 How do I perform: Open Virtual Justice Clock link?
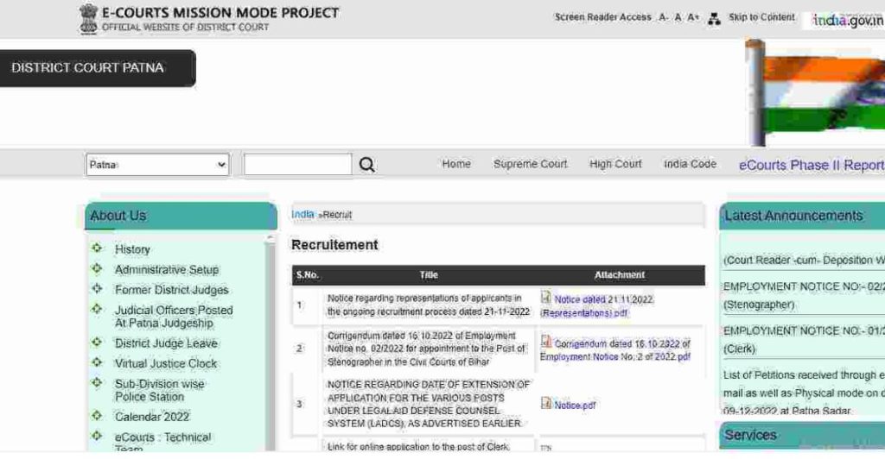[166, 363]
